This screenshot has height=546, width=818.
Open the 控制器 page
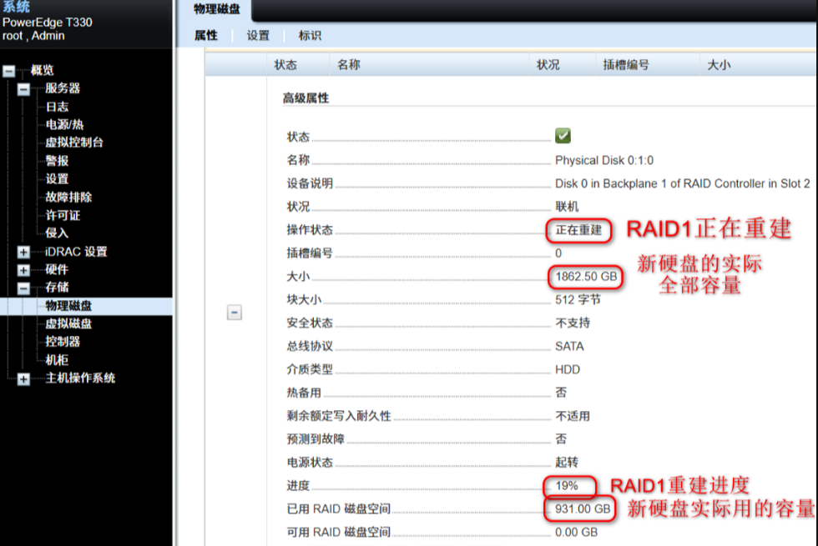pos(63,342)
